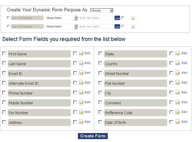The width and height of the screenshot is (192, 142).
Task: Click the Create Form button
Action: [93, 136]
